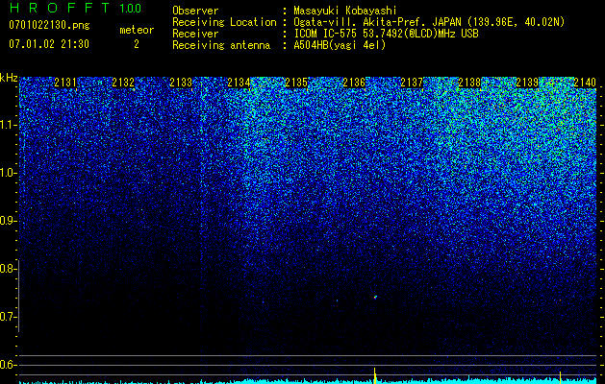605x384 pixels.
Task: Click the date stamp 07.01.02 21:30
Action: [49, 44]
